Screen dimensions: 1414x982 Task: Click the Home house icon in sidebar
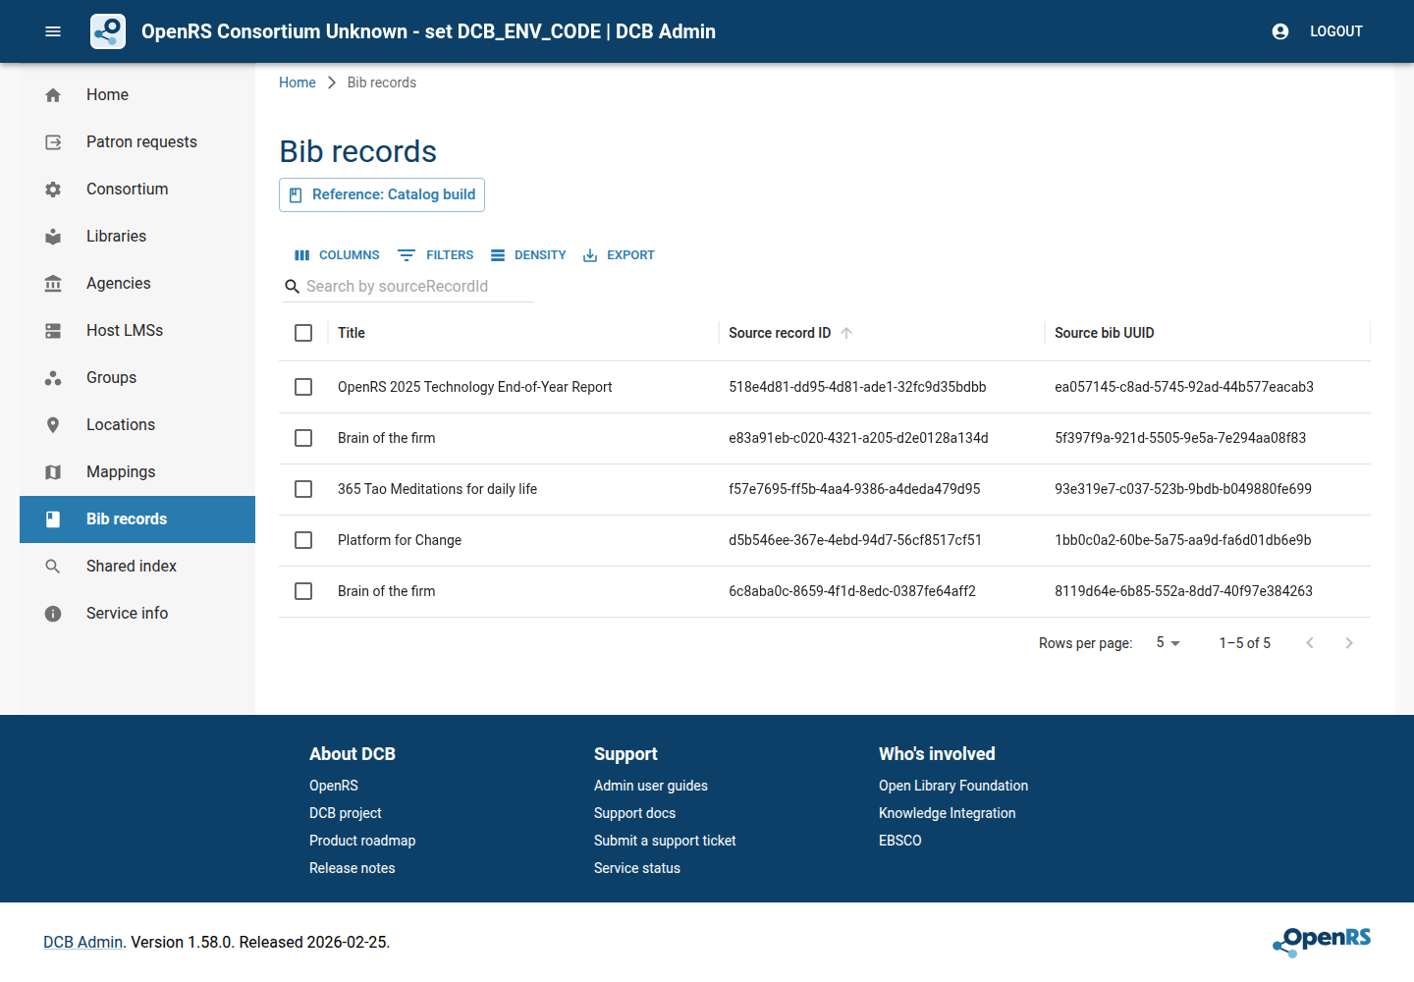[53, 95]
